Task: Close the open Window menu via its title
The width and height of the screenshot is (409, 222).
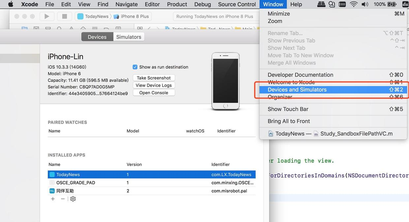Action: [x=273, y=4]
